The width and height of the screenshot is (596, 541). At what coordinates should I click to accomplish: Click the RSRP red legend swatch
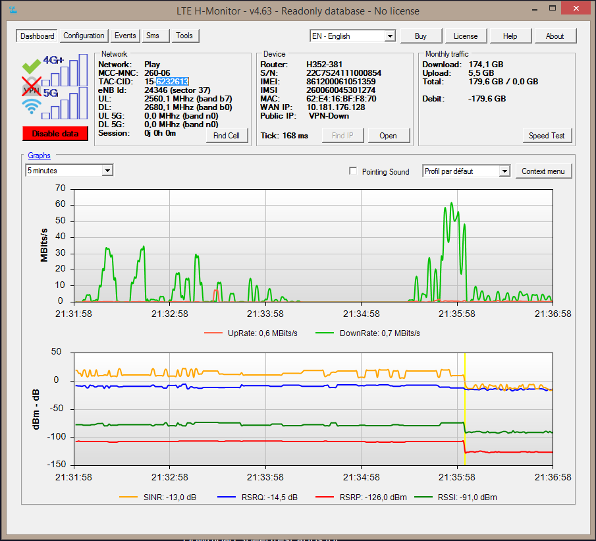tap(325, 497)
